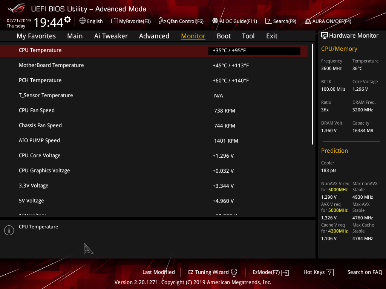Viewport: 386px width, 289px height.
Task: Select the CPU Graphics Voltage row
Action: click(154, 171)
